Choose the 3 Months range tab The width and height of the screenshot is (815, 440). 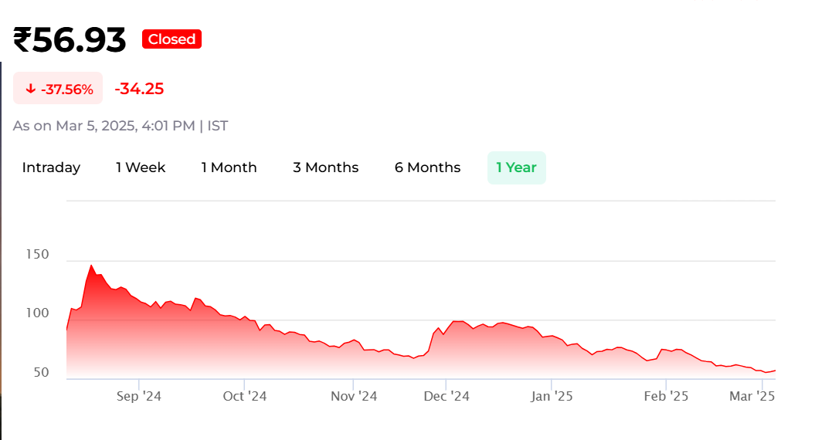pyautogui.click(x=325, y=168)
